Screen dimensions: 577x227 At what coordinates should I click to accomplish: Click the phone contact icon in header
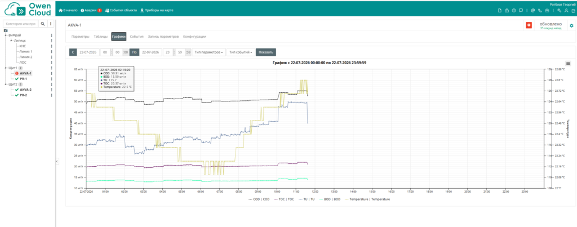pyautogui.click(x=539, y=10)
